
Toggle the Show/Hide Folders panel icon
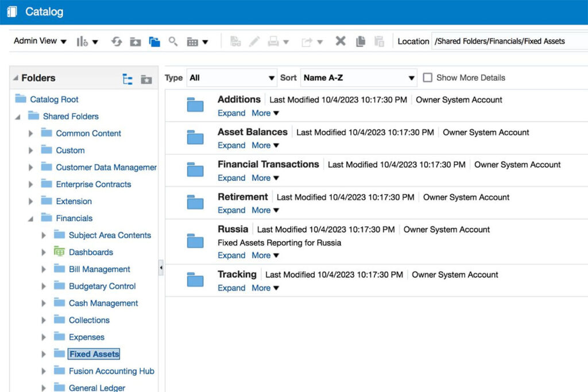coord(154,41)
